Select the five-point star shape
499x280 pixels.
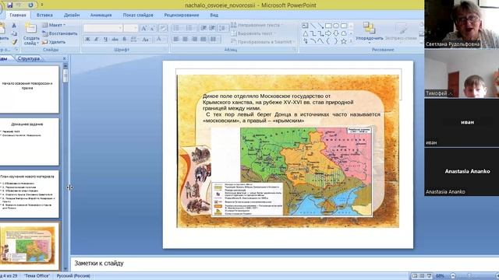point(344,41)
